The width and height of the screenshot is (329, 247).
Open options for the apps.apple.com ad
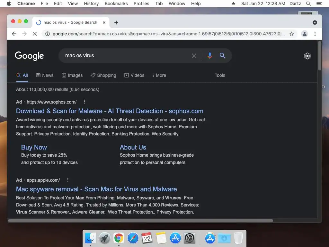click(67, 180)
